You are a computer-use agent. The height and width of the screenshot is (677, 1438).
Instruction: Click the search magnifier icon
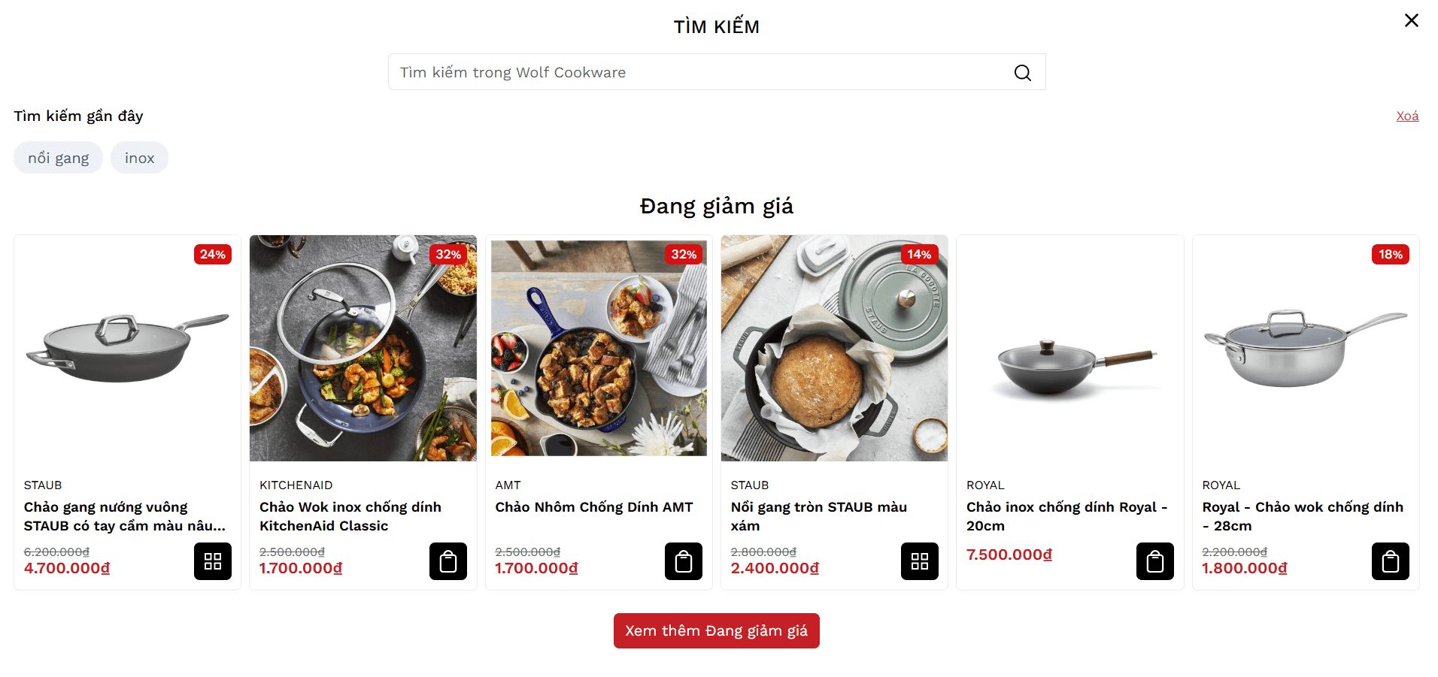click(x=1022, y=73)
